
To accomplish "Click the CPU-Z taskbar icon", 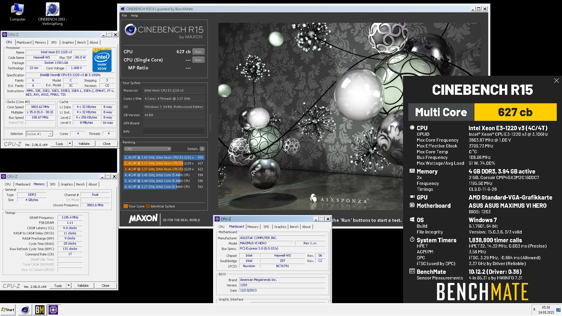I will (x=53, y=310).
